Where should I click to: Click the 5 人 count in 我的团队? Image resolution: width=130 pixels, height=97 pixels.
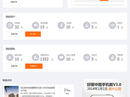[94, 59]
